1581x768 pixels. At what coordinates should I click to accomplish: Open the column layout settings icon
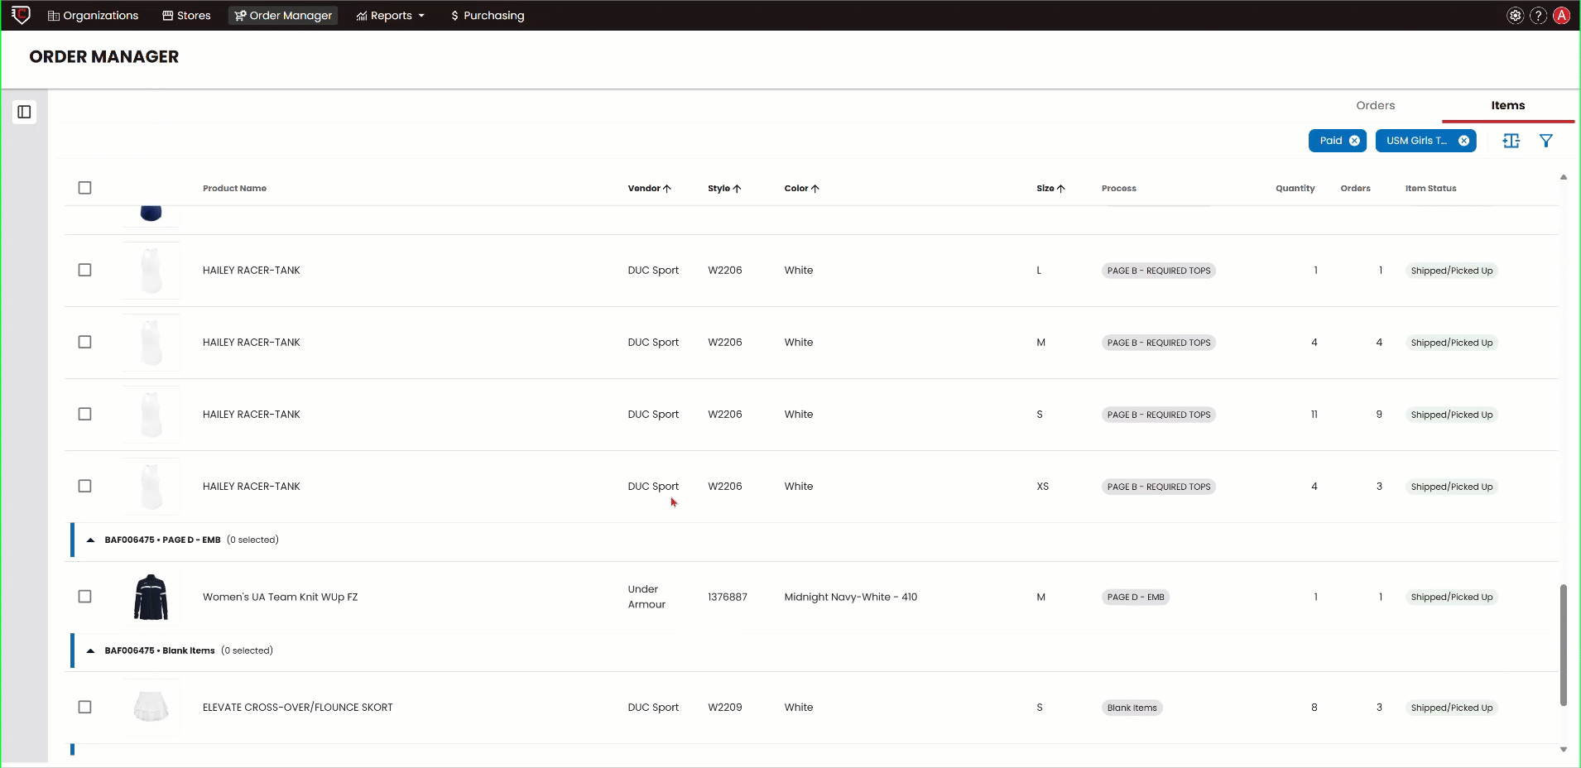pyautogui.click(x=1511, y=141)
